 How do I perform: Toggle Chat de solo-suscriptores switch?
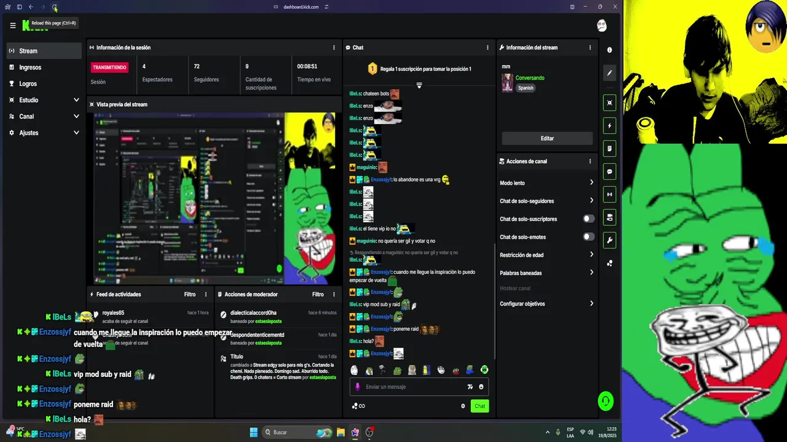pyautogui.click(x=588, y=219)
